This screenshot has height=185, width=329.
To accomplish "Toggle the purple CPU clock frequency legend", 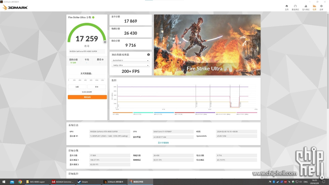I will (205, 112).
